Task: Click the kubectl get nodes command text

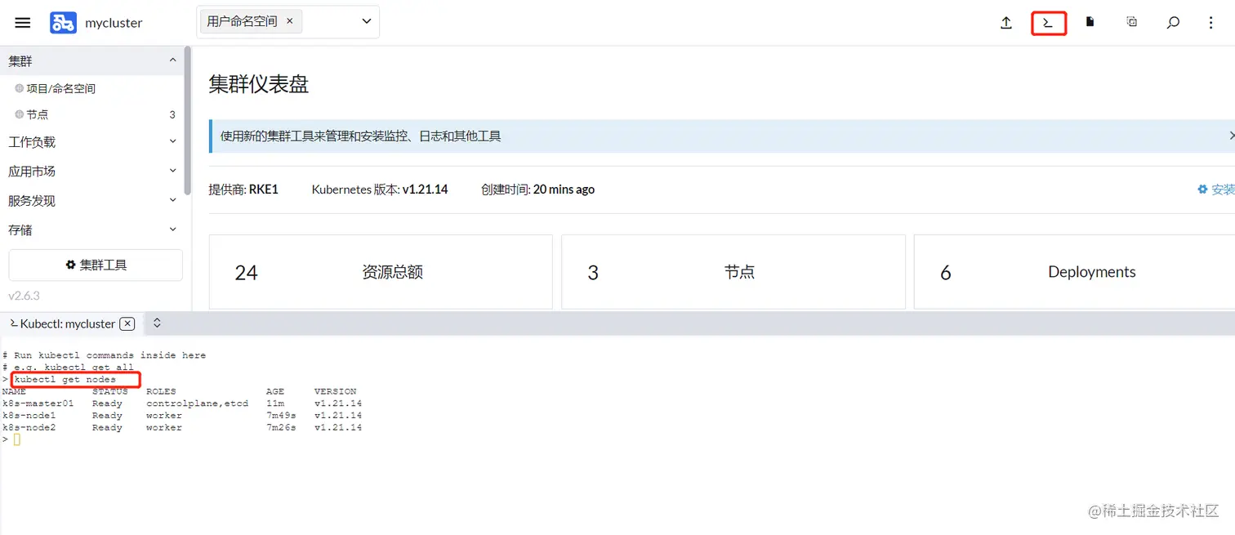Action: [x=65, y=380]
